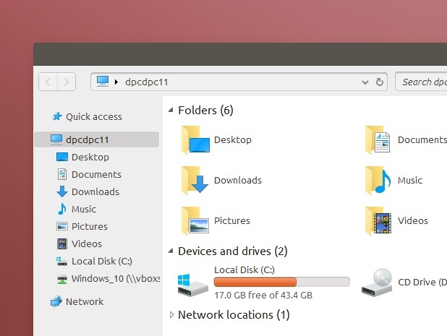The image size is (447, 336).
Task: Click the sidebar Local Disk (C:) icon
Action: [61, 261]
